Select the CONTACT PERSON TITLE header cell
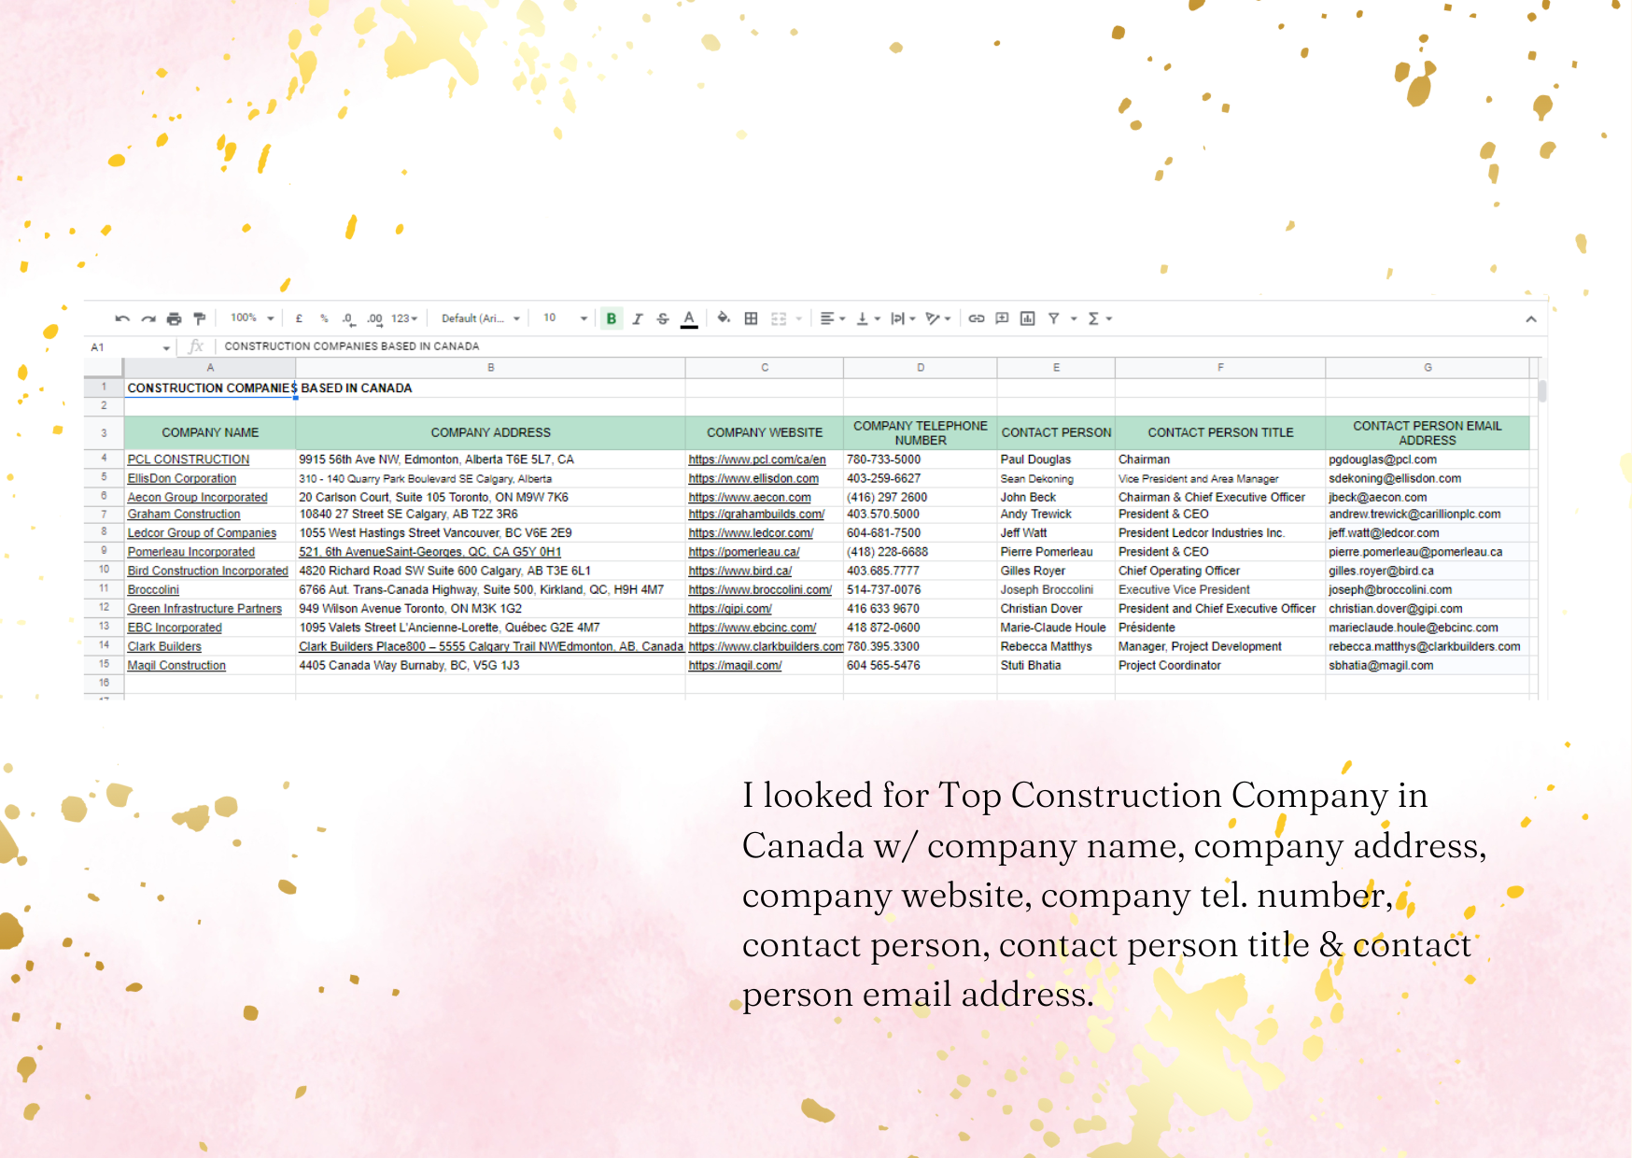This screenshot has height=1158, width=1632. 1220,432
